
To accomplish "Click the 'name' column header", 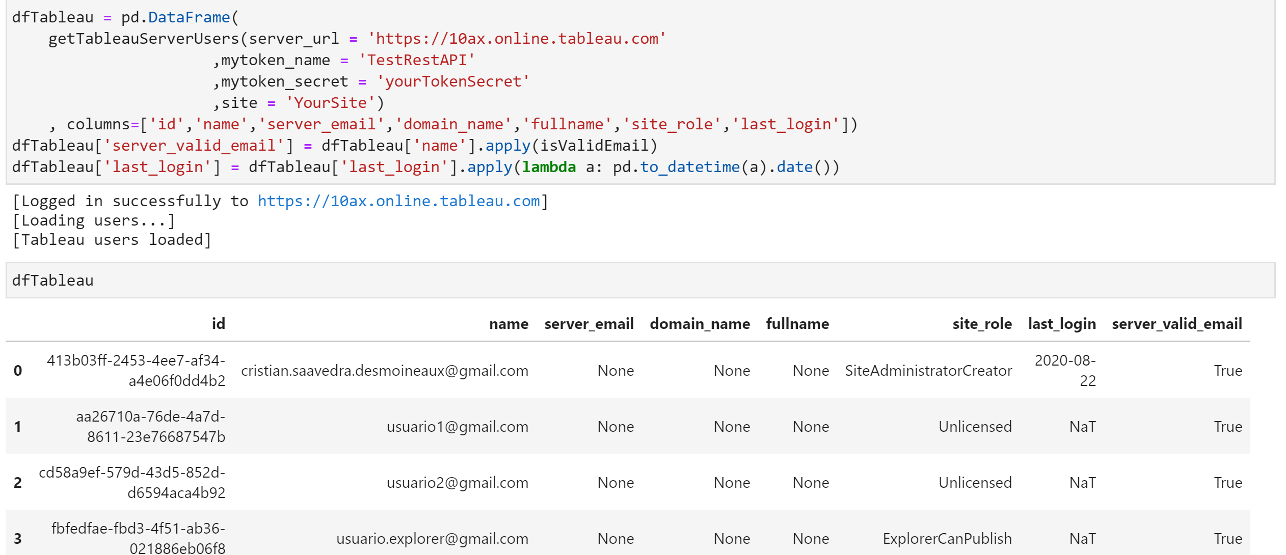I will point(508,324).
